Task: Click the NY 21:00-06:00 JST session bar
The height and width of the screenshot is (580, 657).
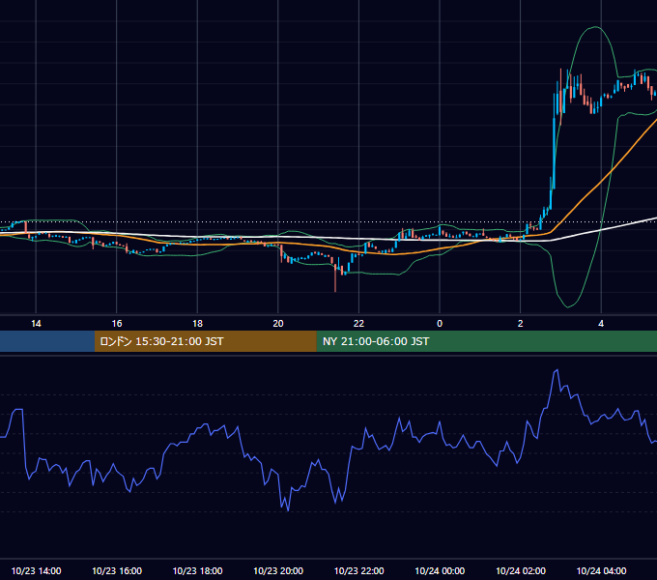Action: 486,341
